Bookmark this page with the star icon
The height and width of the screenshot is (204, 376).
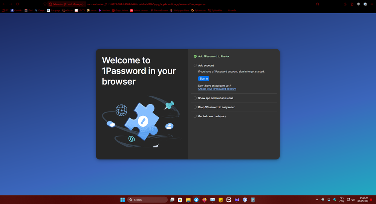318,4
